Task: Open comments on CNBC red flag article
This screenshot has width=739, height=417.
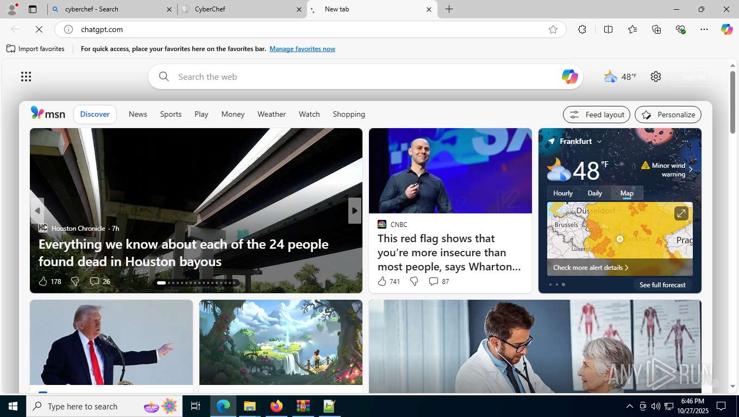Action: pos(439,281)
